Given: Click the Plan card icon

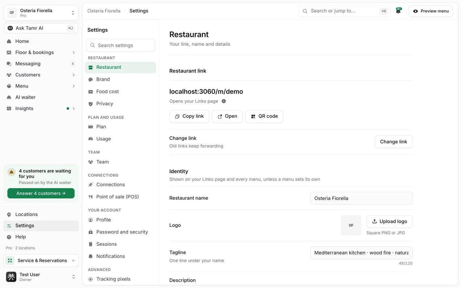Looking at the screenshot, I should coord(91,127).
